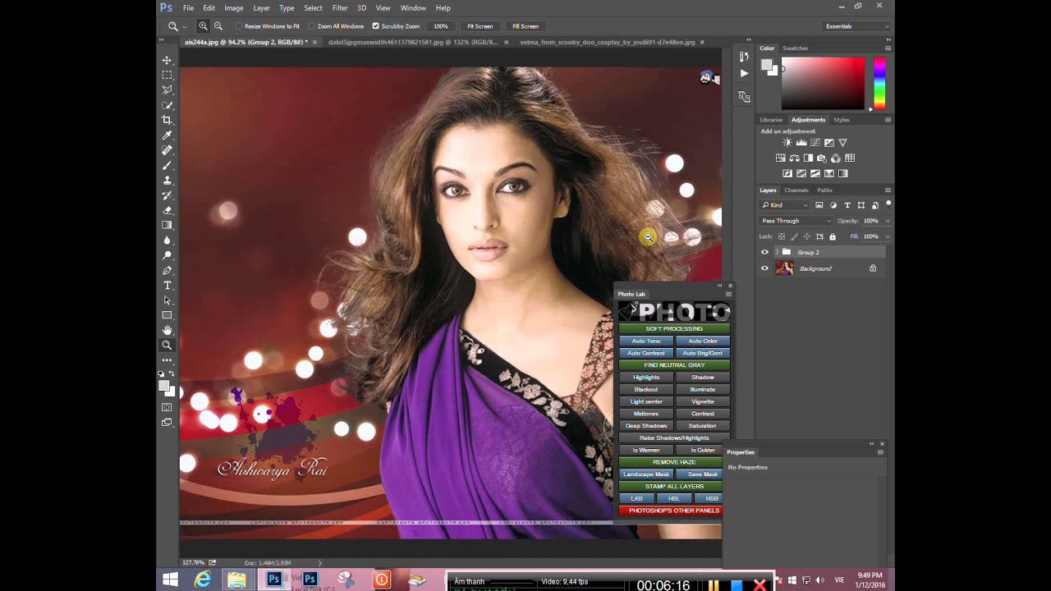
Task: Select the Dodge tool
Action: pyautogui.click(x=167, y=255)
